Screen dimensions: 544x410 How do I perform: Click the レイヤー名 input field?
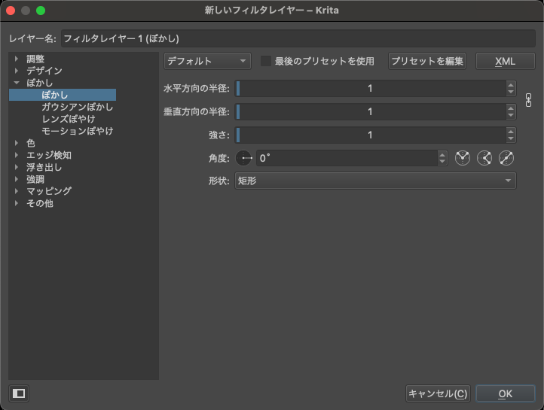(298, 38)
